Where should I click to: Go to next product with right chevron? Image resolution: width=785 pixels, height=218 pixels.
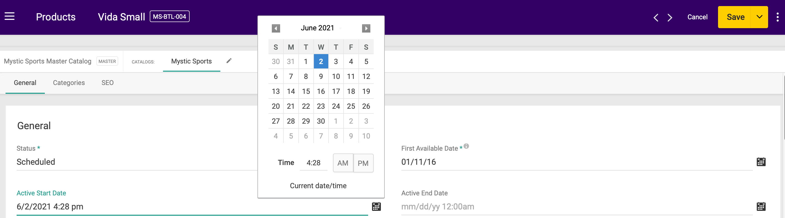(x=670, y=17)
